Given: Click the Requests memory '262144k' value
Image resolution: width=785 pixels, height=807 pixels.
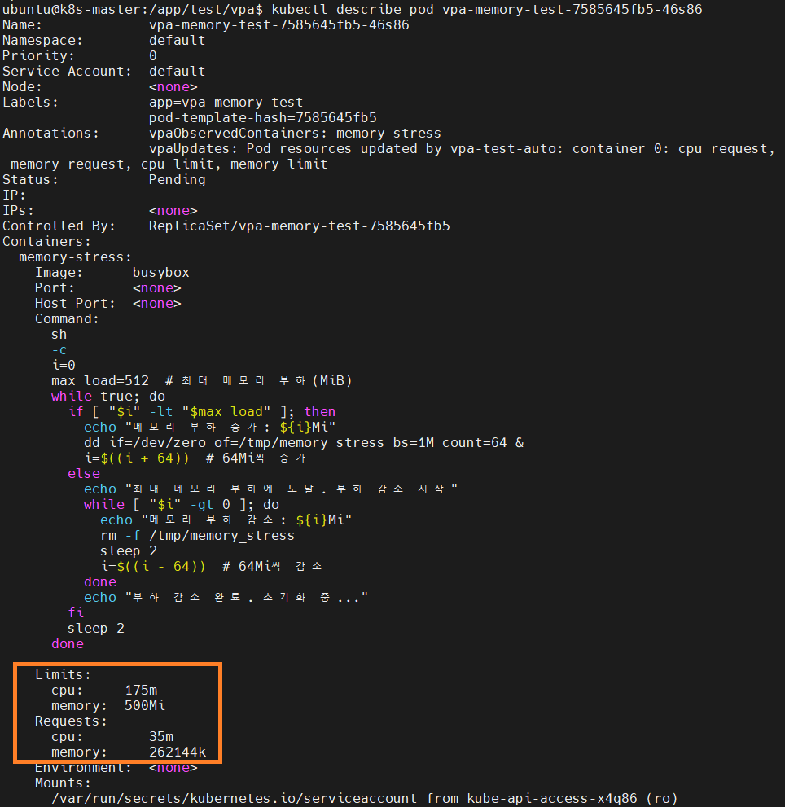Looking at the screenshot, I should pos(178,752).
